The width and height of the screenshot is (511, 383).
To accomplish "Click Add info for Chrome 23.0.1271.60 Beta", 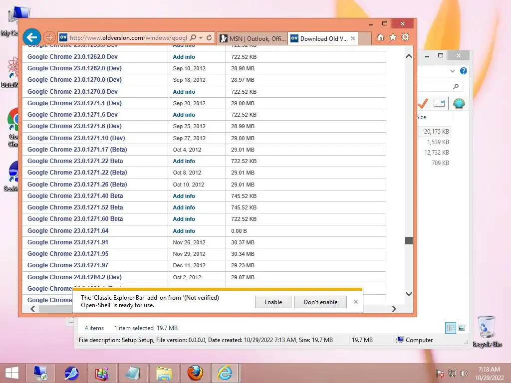I will (184, 219).
